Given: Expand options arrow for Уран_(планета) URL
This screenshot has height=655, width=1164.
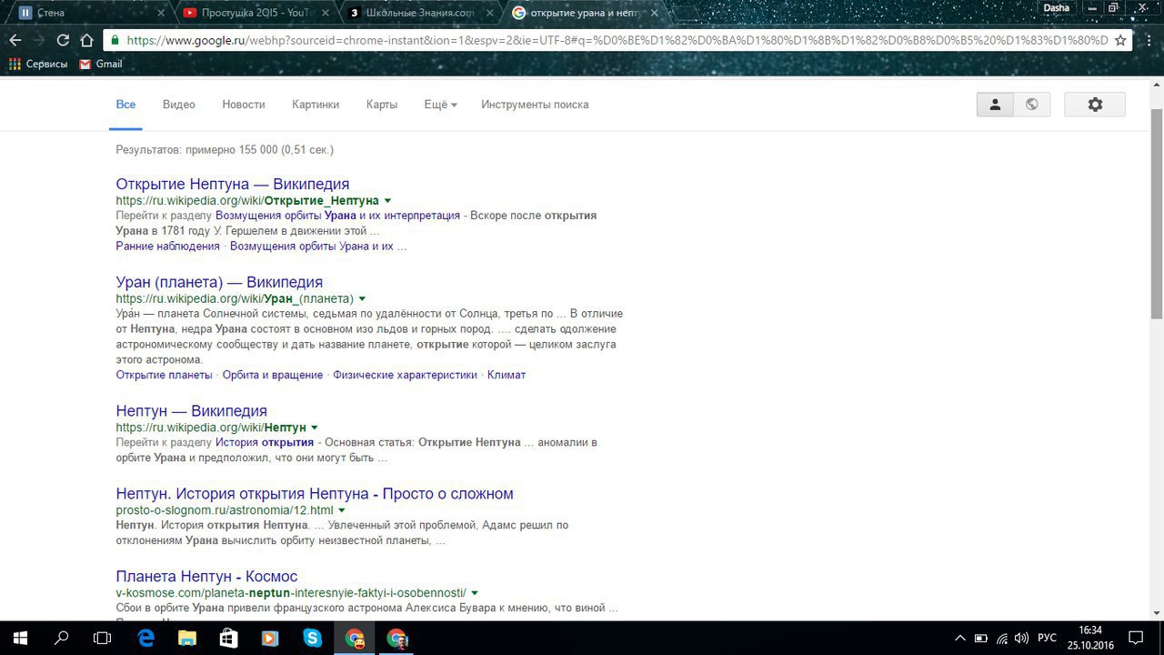Looking at the screenshot, I should (x=362, y=298).
